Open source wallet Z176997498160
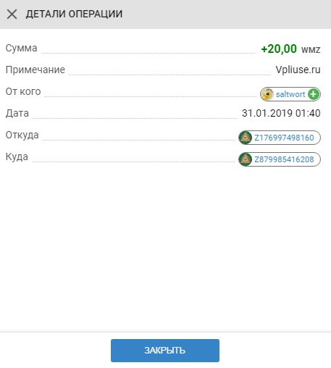Image resolution: width=331 pixels, height=368 pixels. pyautogui.click(x=284, y=138)
